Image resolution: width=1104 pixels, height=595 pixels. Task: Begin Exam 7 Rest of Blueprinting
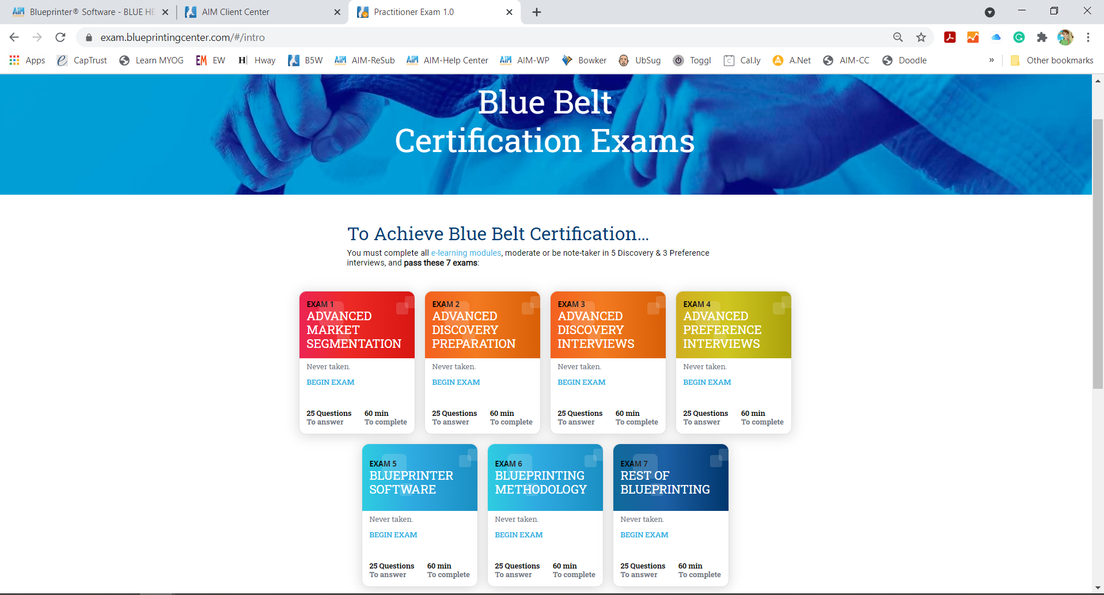click(x=644, y=535)
